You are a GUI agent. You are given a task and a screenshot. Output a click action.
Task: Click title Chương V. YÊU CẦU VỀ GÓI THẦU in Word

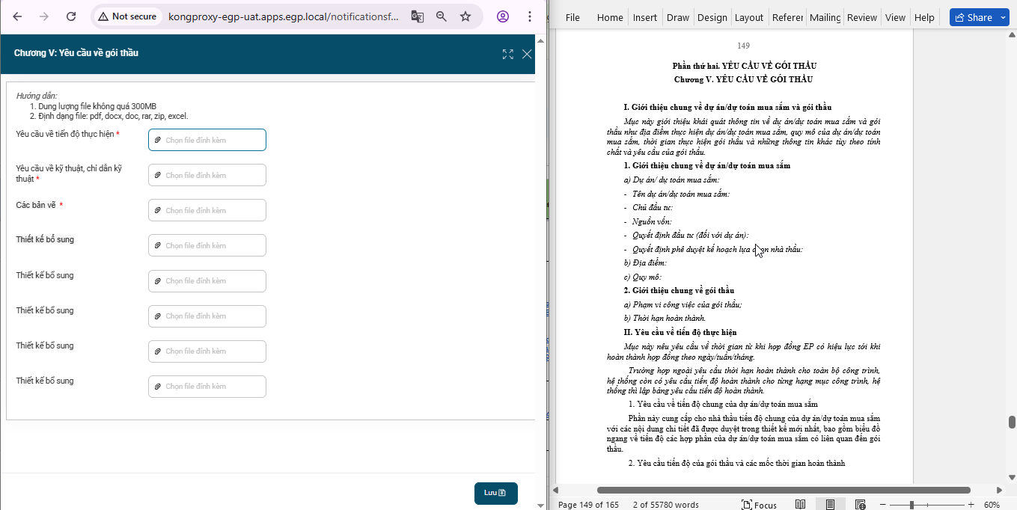(x=743, y=79)
